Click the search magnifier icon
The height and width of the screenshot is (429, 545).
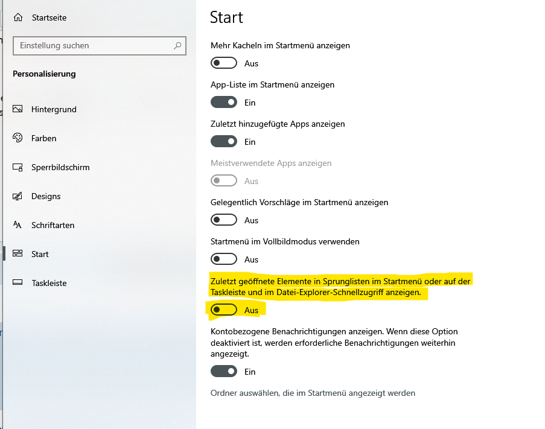click(177, 45)
